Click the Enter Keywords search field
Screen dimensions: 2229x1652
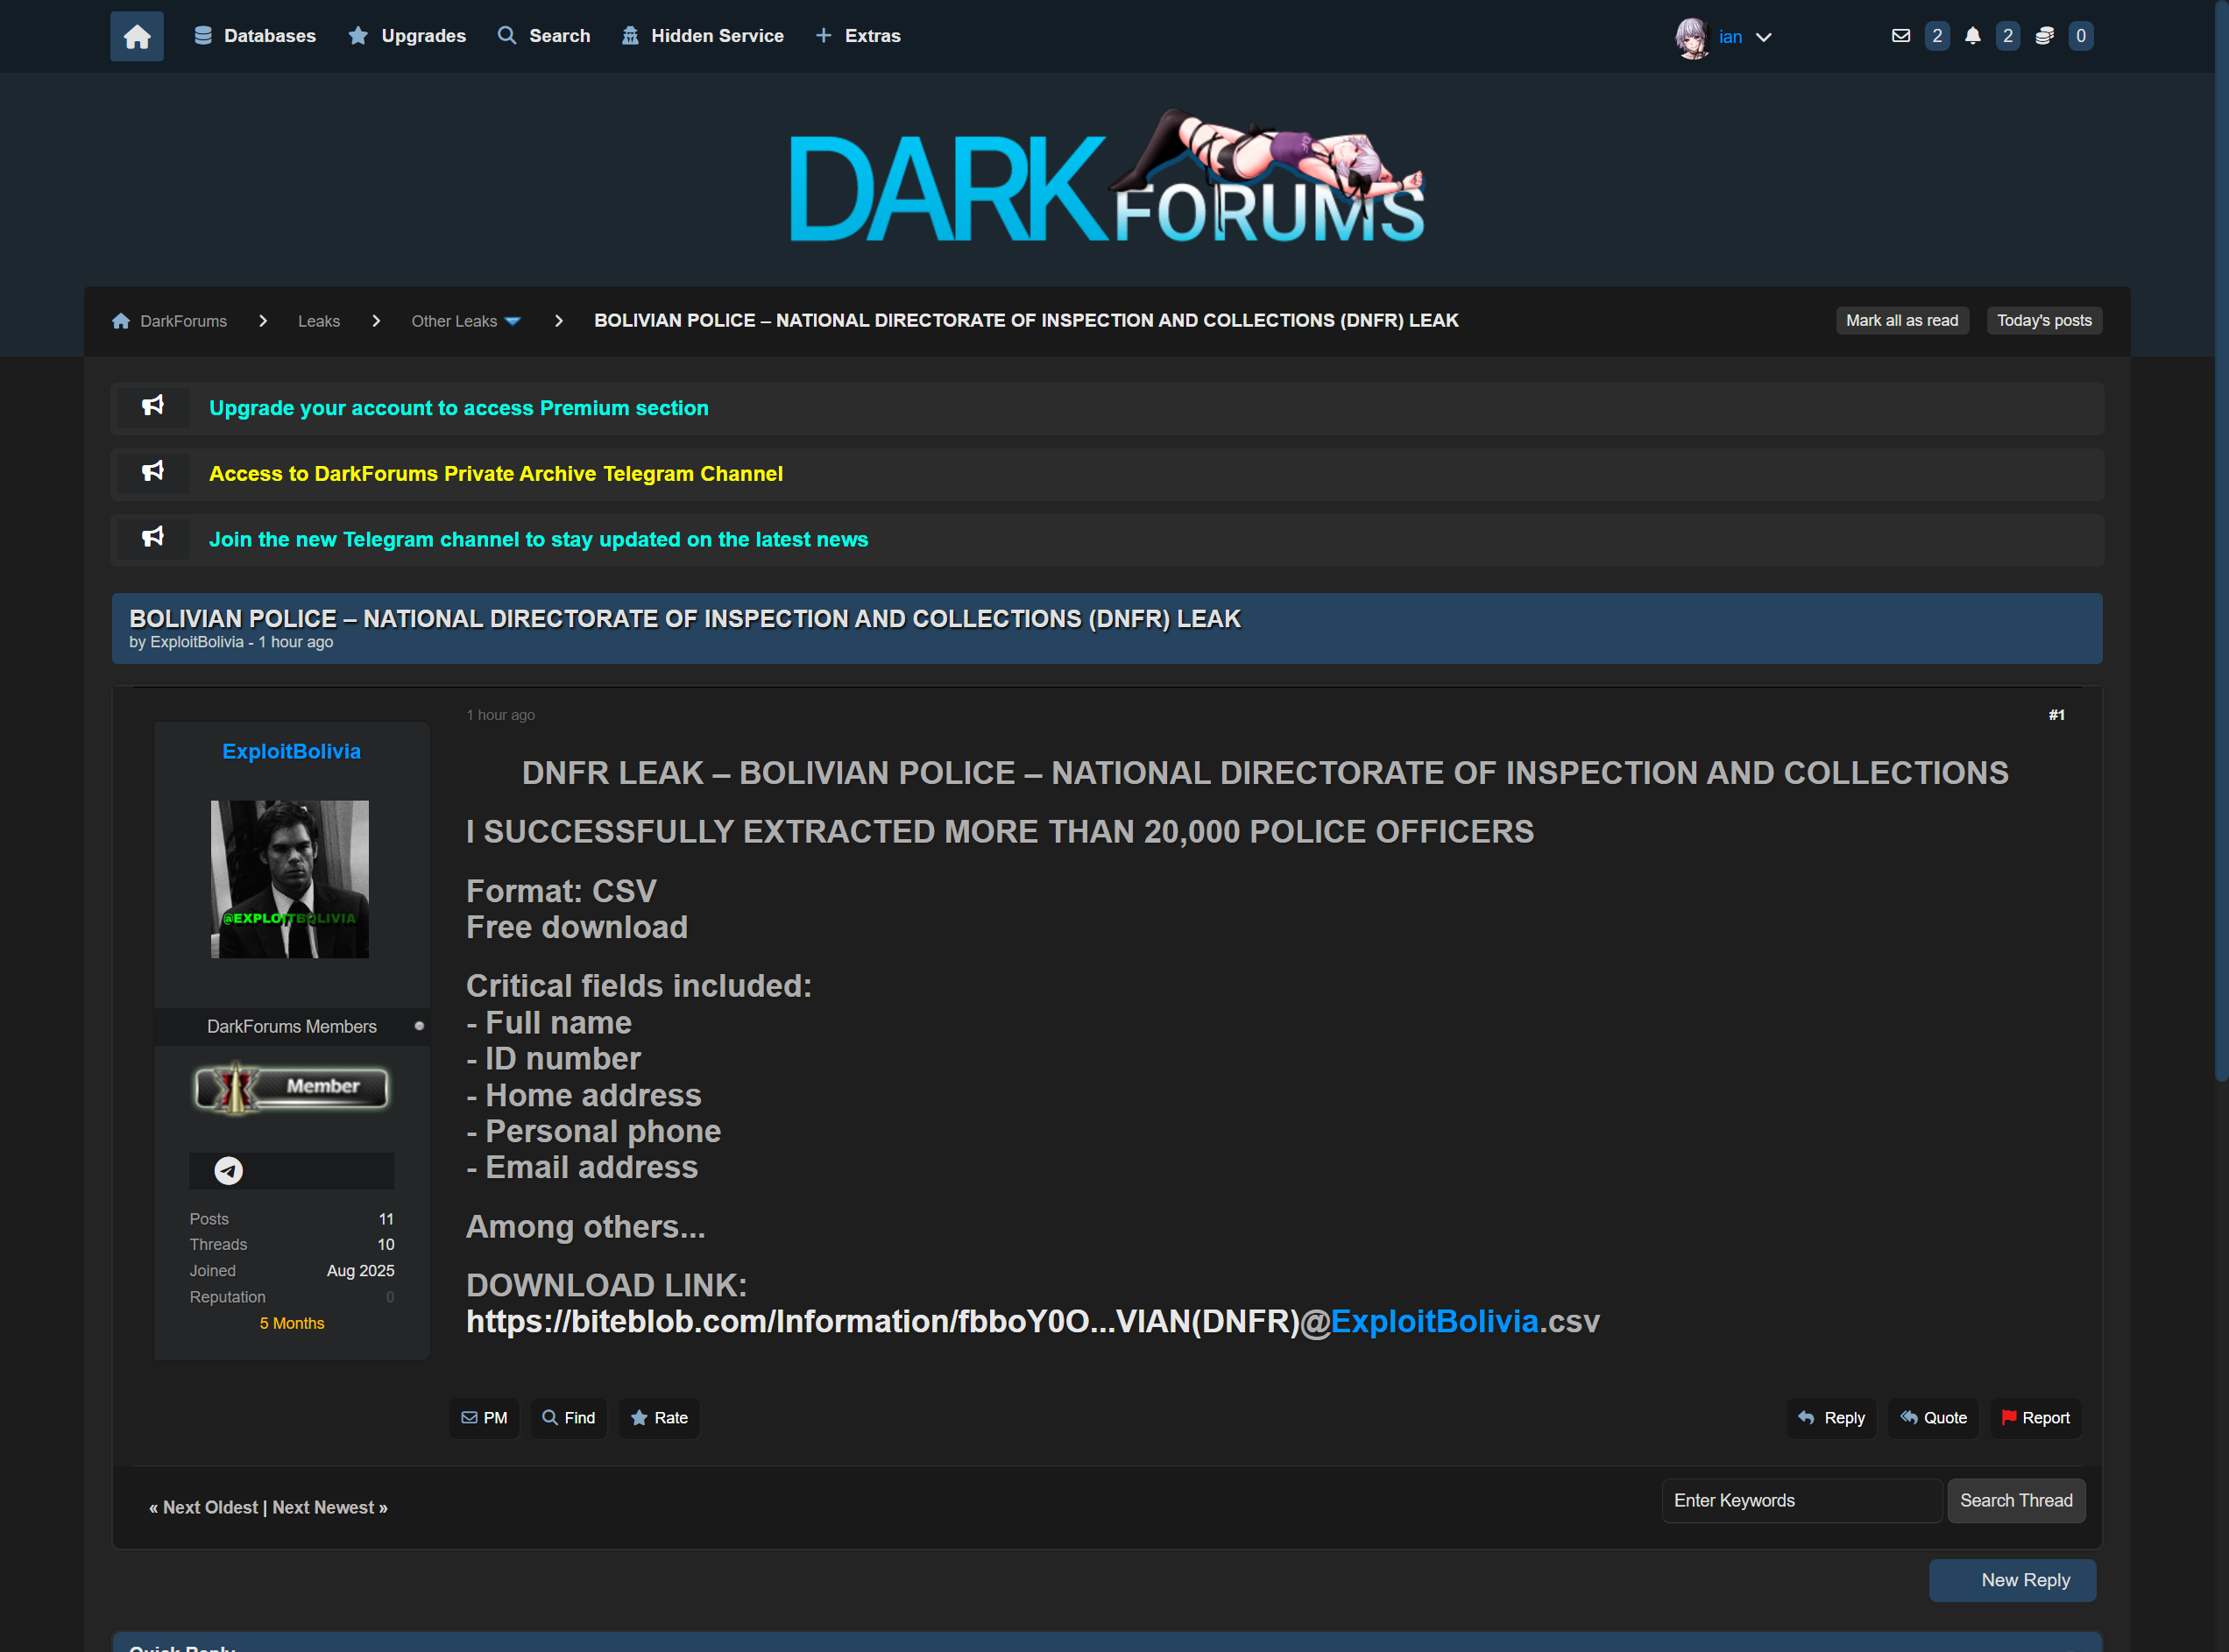pyautogui.click(x=1800, y=1500)
